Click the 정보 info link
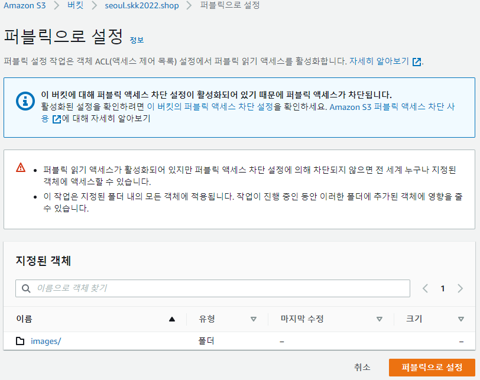This screenshot has width=480, height=380. click(x=137, y=40)
